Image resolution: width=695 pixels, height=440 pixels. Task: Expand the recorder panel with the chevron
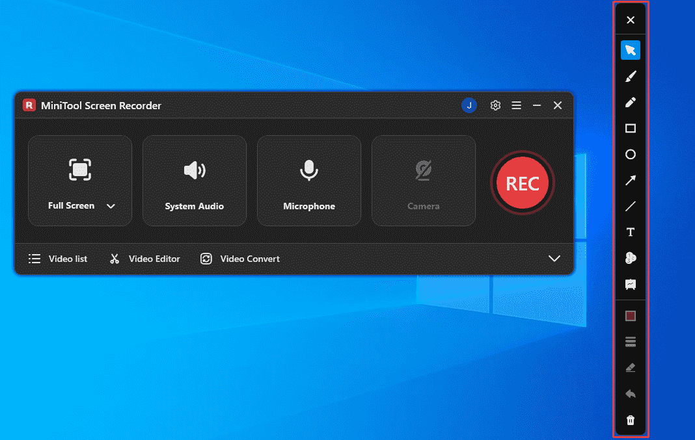pos(554,258)
